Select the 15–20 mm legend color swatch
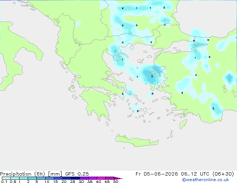 tap(58, 178)
